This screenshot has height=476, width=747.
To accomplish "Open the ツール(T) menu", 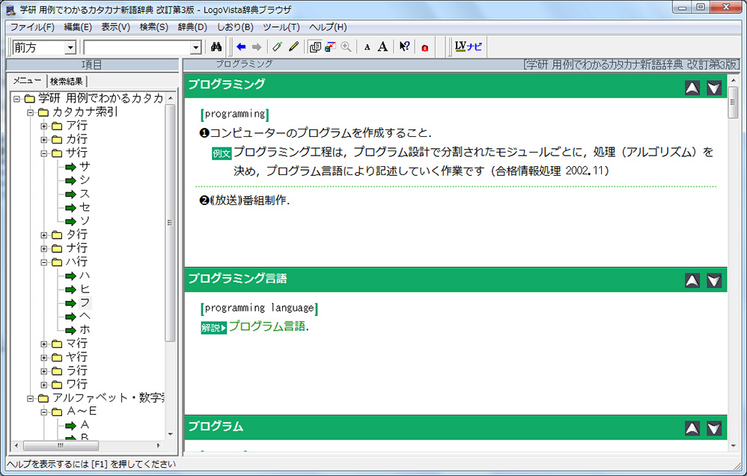I will (x=281, y=27).
